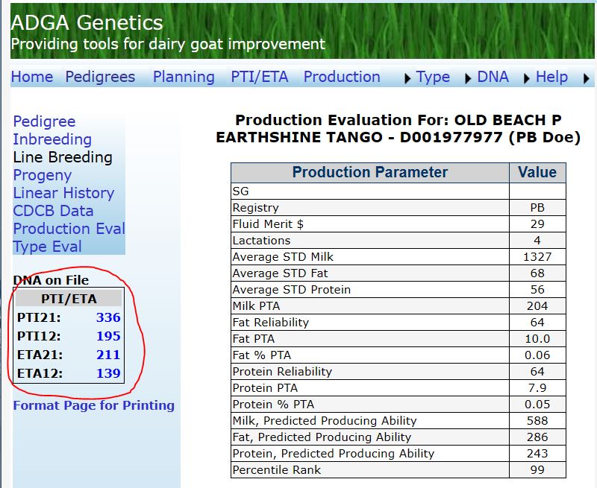The height and width of the screenshot is (488, 597).
Task: Click the ETA21 value 211
Action: coord(108,355)
